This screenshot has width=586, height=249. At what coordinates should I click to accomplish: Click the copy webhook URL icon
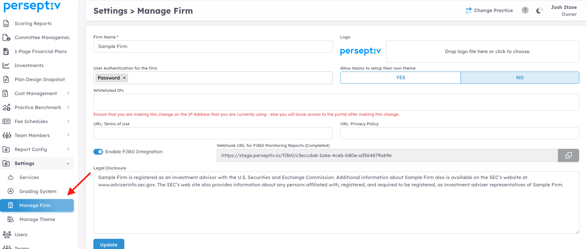(569, 156)
